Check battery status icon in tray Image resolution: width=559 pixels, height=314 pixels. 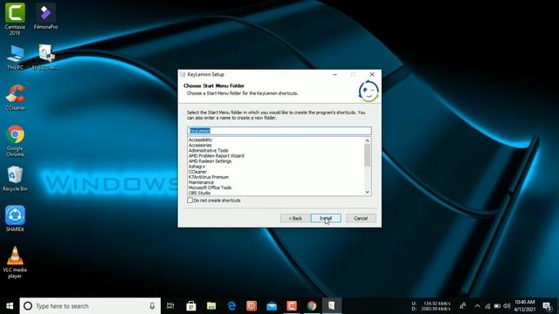pyautogui.click(x=497, y=306)
